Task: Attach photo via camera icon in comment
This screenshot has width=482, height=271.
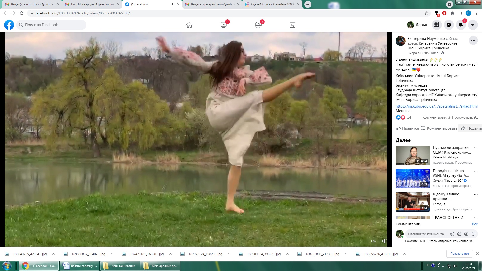Action: (x=459, y=234)
